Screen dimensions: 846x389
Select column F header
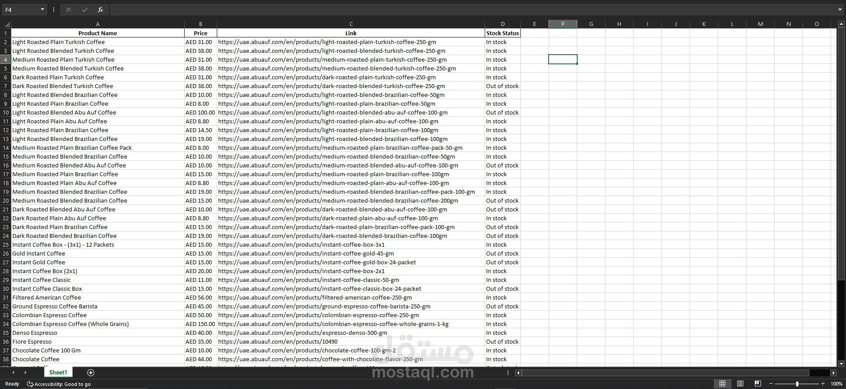pyautogui.click(x=563, y=24)
